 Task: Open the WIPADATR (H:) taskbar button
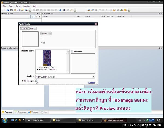tap(38, 120)
